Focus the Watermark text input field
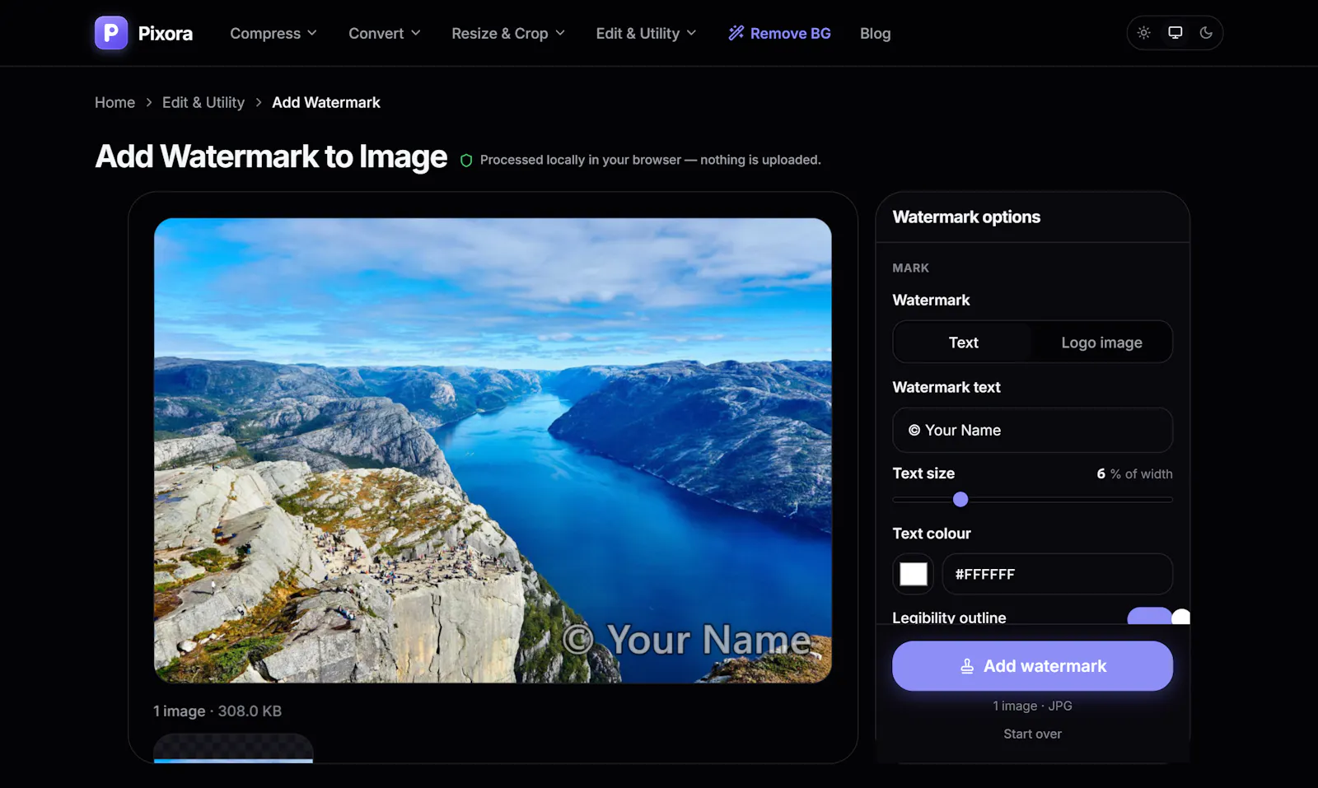This screenshot has height=788, width=1318. pos(1032,430)
